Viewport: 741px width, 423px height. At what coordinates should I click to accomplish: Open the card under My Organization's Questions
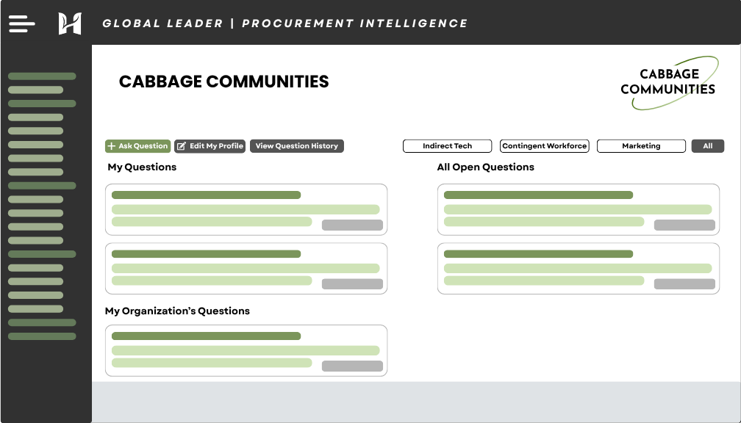tap(246, 350)
